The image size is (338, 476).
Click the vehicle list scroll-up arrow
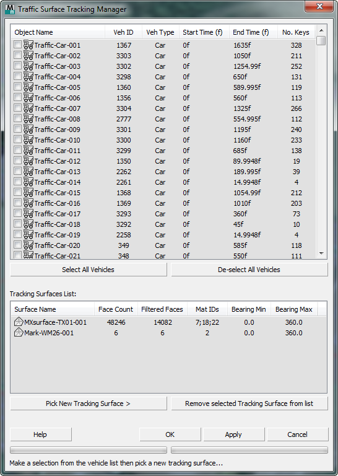pyautogui.click(x=321, y=30)
